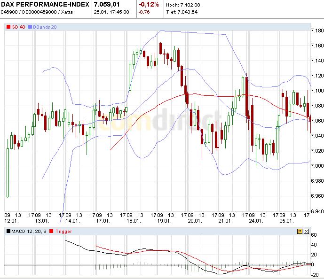The height and width of the screenshot is (279, 324).
Task: Click the 14.01. date label
Action: pos(73,221)
